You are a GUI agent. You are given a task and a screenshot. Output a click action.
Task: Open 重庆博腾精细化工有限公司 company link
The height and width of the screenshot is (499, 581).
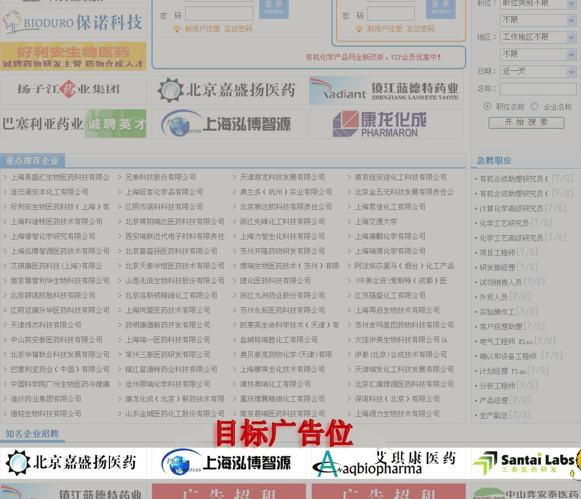pyautogui.click(x=282, y=399)
